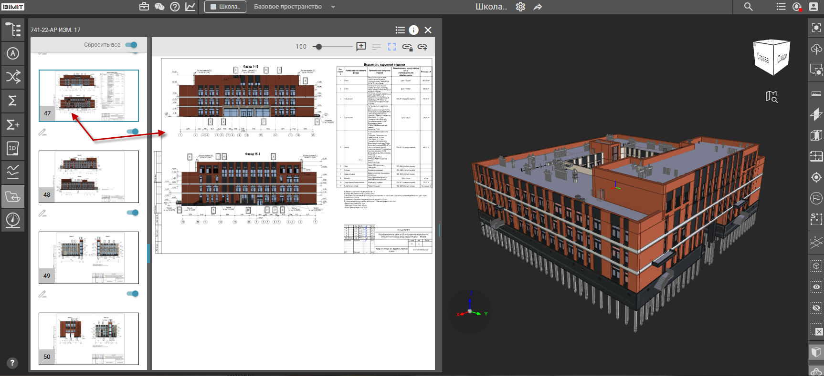Share the model via the arrow icon
Screen dimensions: 824x376
538,7
